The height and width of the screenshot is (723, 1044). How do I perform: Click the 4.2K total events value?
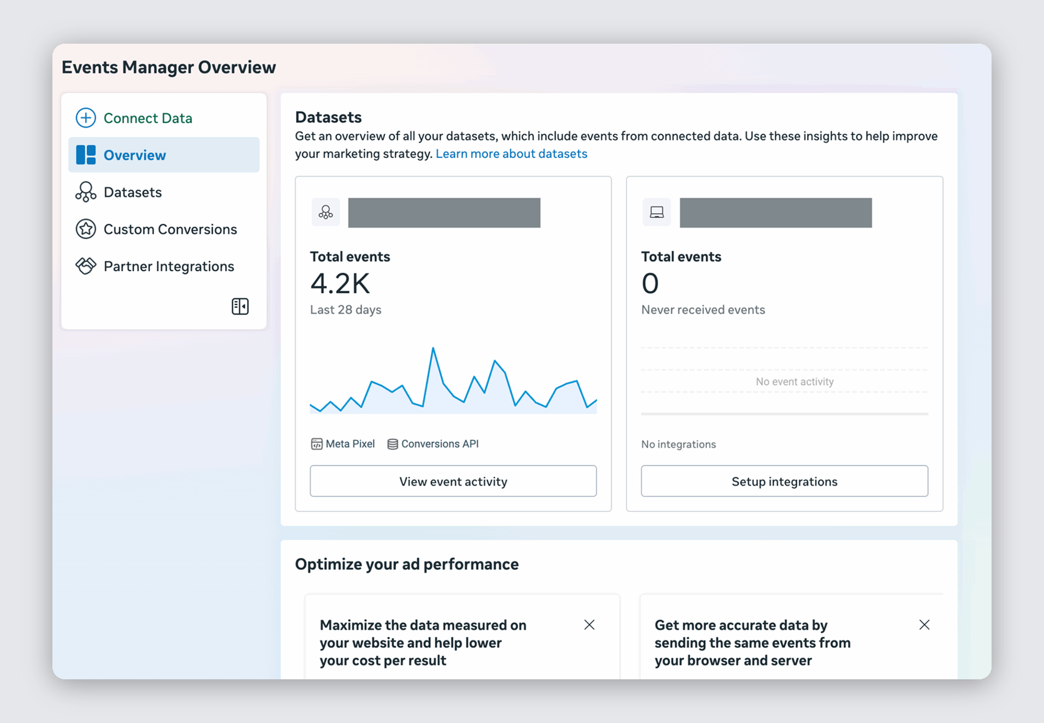(x=340, y=283)
